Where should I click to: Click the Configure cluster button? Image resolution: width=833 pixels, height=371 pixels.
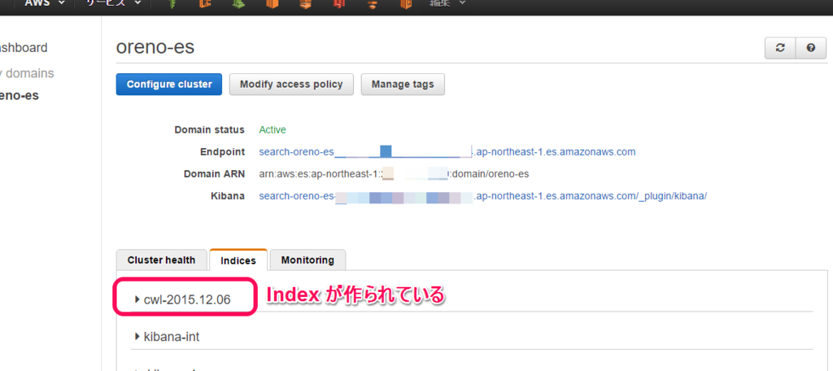click(x=169, y=84)
